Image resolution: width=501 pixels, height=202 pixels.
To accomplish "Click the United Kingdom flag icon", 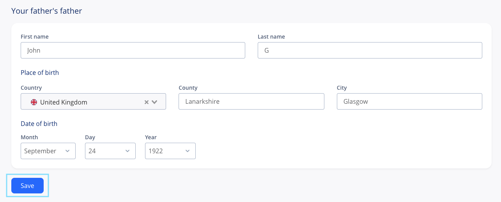I will coord(34,102).
